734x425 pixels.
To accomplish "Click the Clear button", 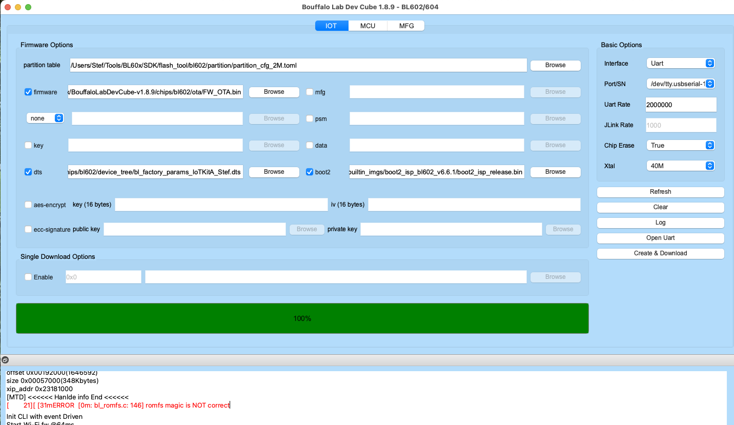I will (661, 207).
